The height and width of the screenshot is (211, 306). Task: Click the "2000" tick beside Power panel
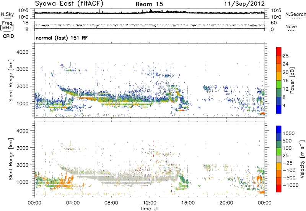(x=22, y=86)
